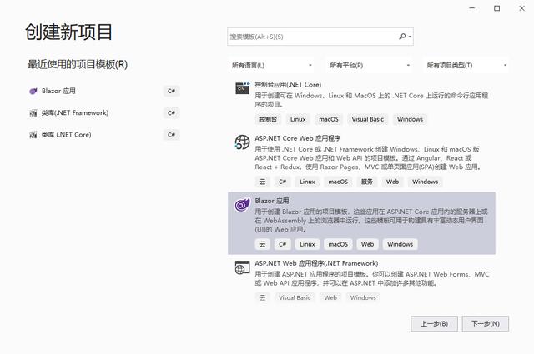Click the C# tag on Blazor template
Viewport: 534px width, 354px height.
tap(283, 245)
